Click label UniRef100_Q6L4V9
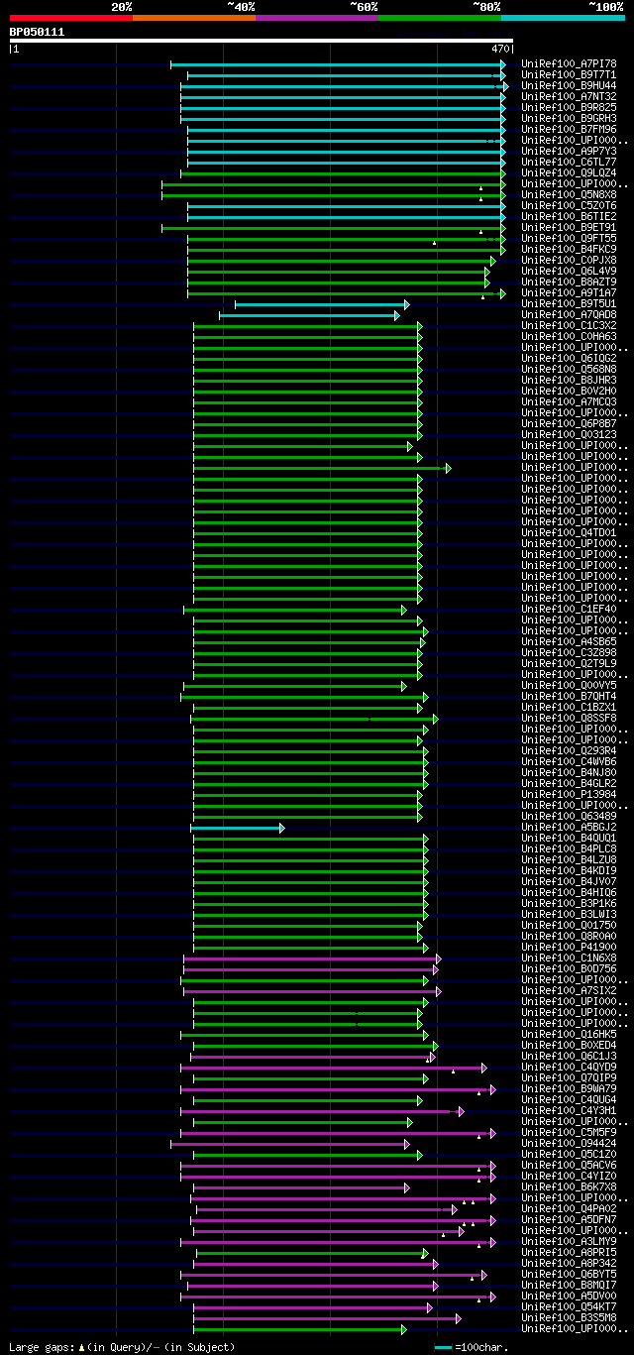 [x=569, y=271]
